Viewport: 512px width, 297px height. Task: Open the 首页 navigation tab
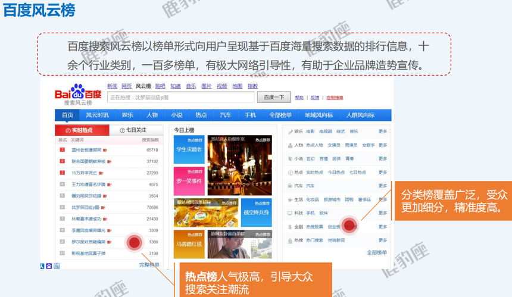coord(67,115)
